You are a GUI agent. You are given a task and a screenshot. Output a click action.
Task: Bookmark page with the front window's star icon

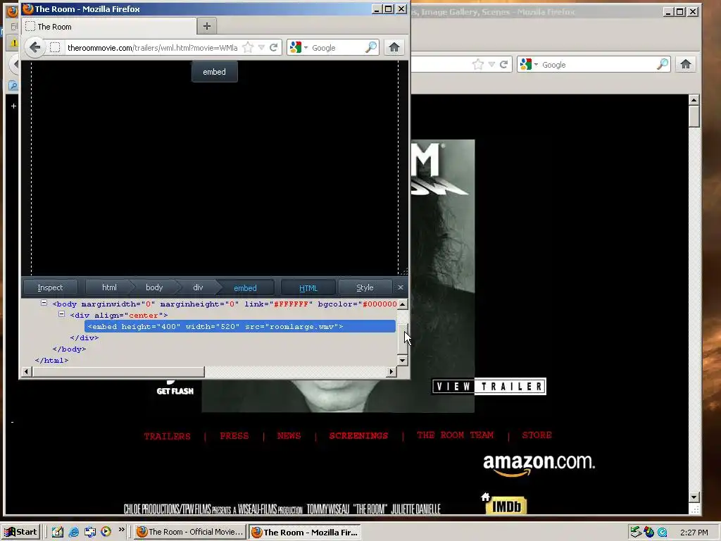coord(248,47)
